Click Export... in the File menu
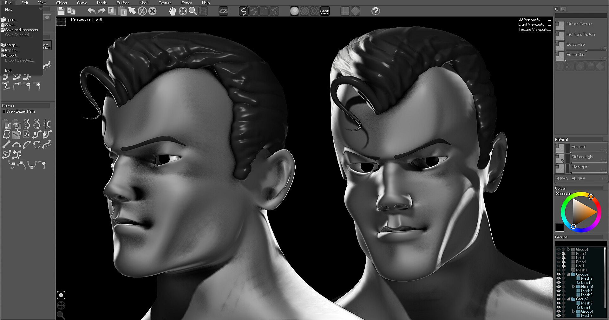Screen dimensions: 609x320 point(12,55)
